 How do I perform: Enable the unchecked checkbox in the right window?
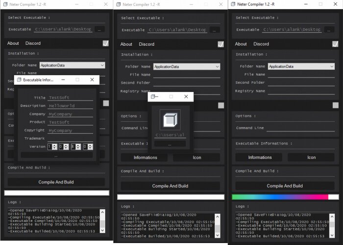click(x=335, y=105)
